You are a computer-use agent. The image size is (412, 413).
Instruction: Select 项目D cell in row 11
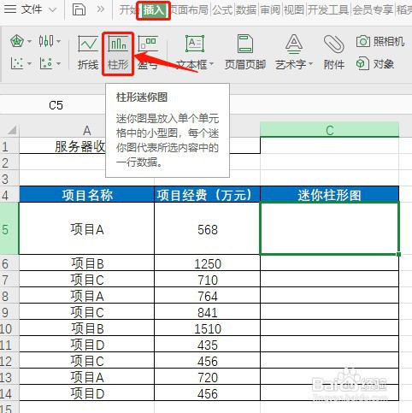(86, 345)
